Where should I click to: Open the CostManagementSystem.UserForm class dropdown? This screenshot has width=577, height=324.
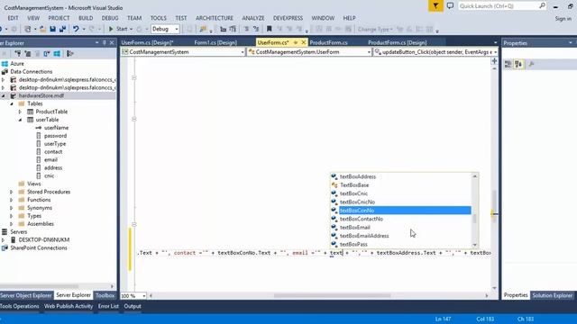click(x=309, y=52)
